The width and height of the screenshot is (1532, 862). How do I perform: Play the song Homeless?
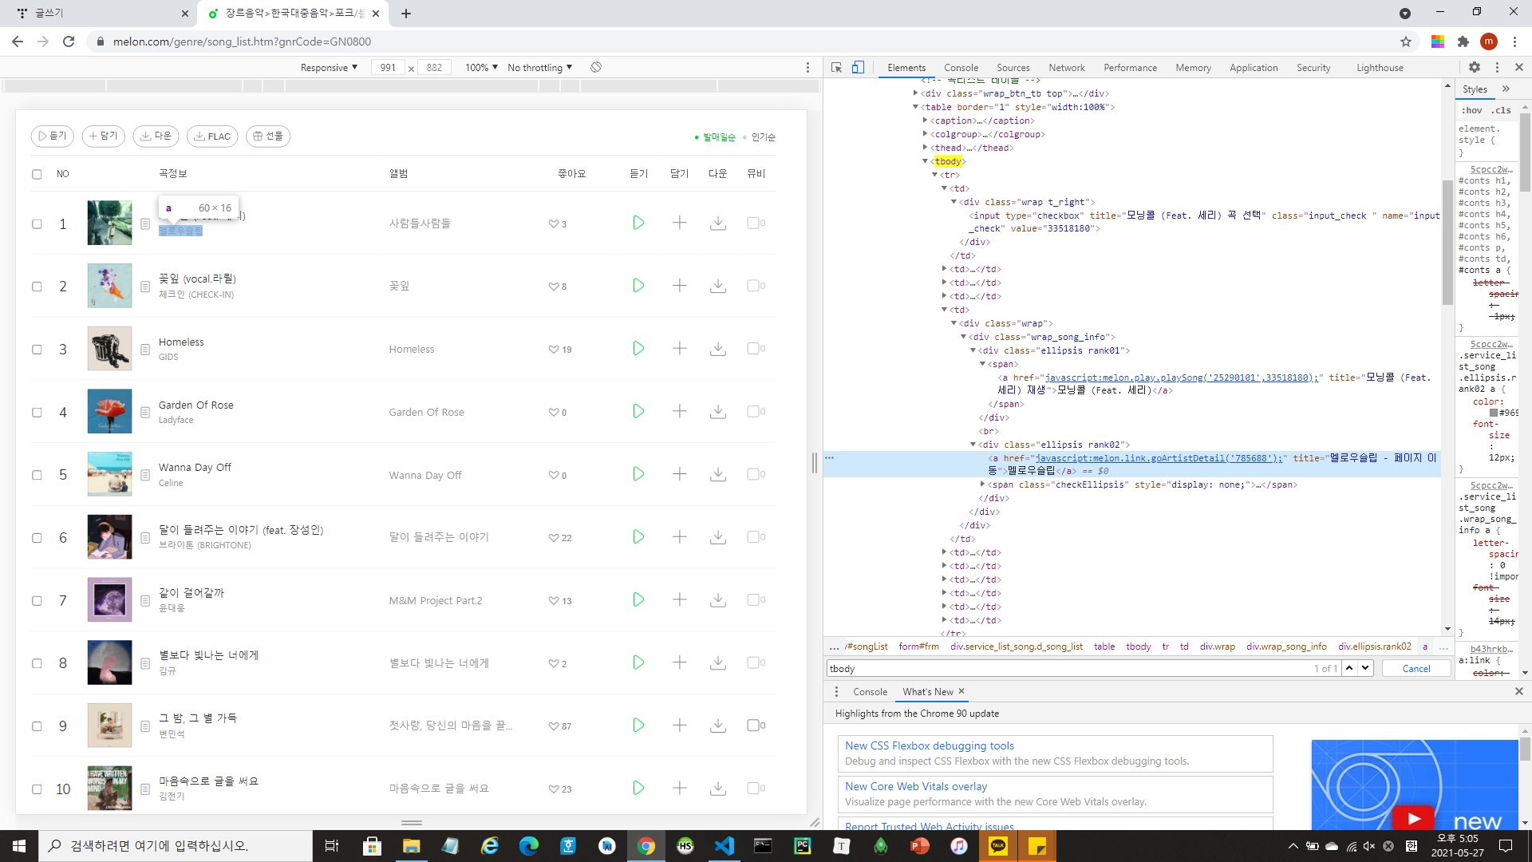(x=638, y=349)
